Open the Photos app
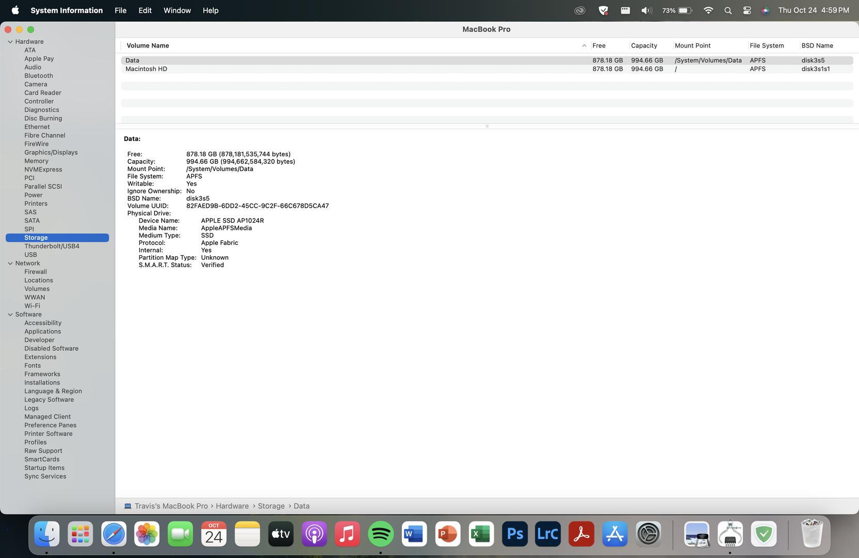 (x=147, y=534)
